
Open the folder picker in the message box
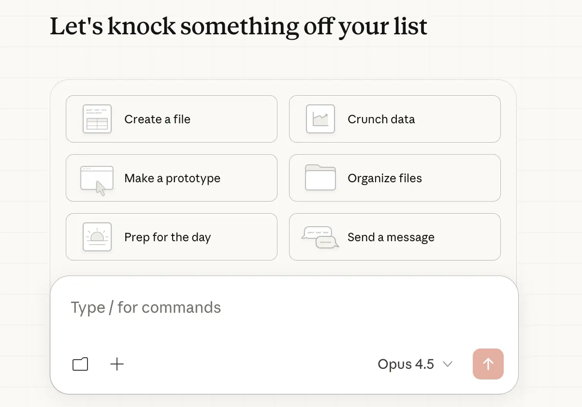(80, 364)
